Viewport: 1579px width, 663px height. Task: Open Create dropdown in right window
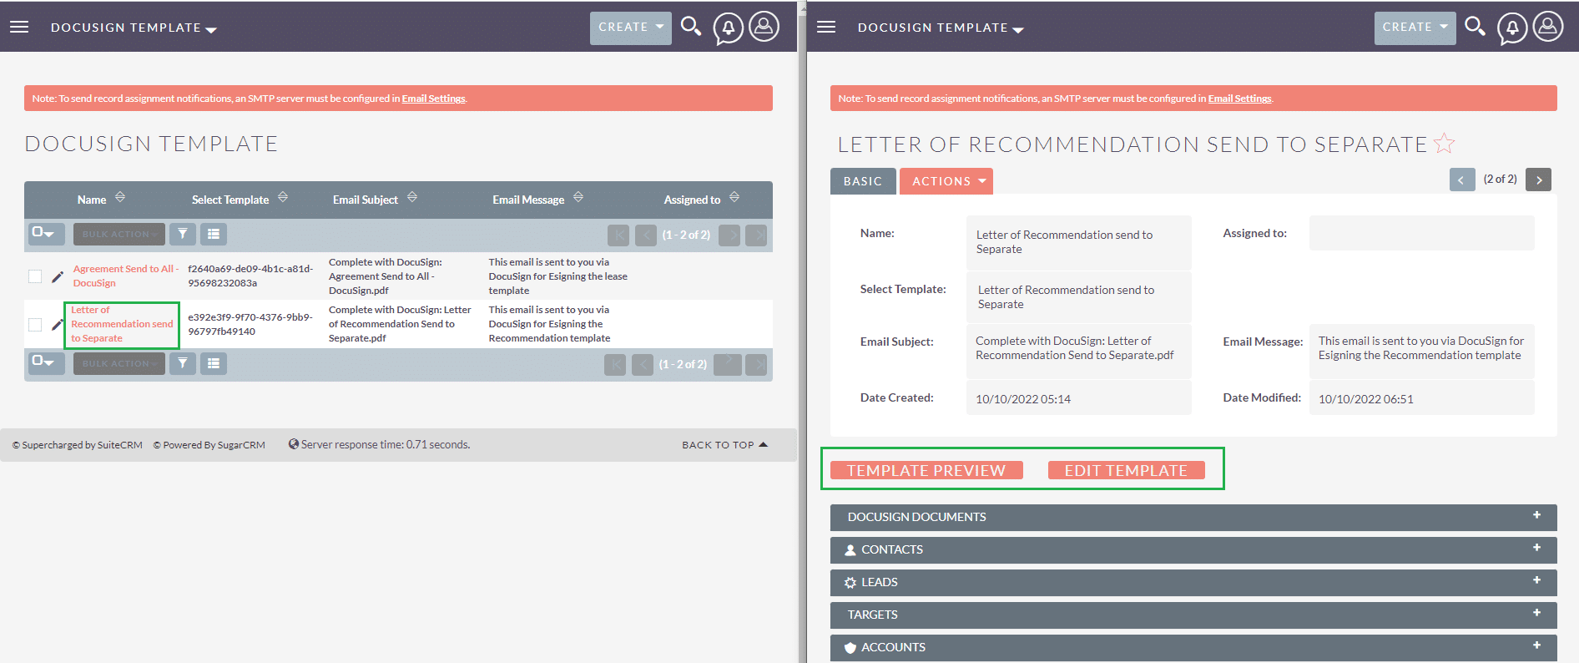[x=1415, y=28]
